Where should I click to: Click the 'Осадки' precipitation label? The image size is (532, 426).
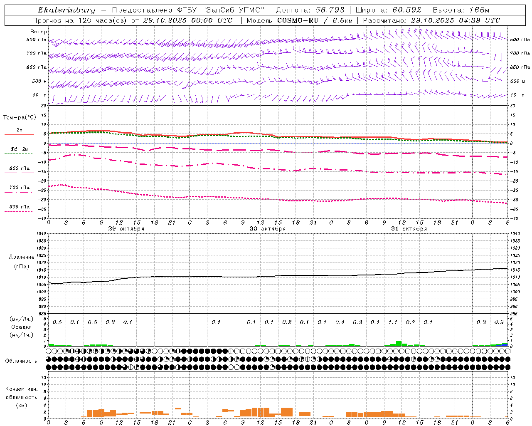[x=22, y=327]
